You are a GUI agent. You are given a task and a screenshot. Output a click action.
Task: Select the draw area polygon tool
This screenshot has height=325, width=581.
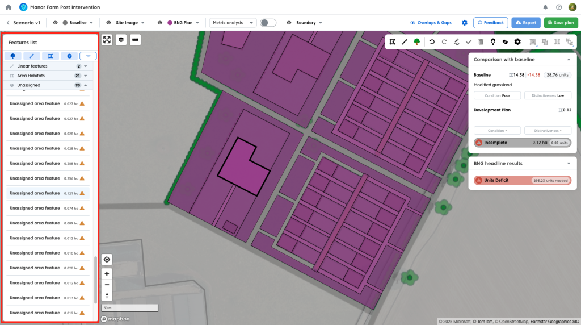point(392,41)
